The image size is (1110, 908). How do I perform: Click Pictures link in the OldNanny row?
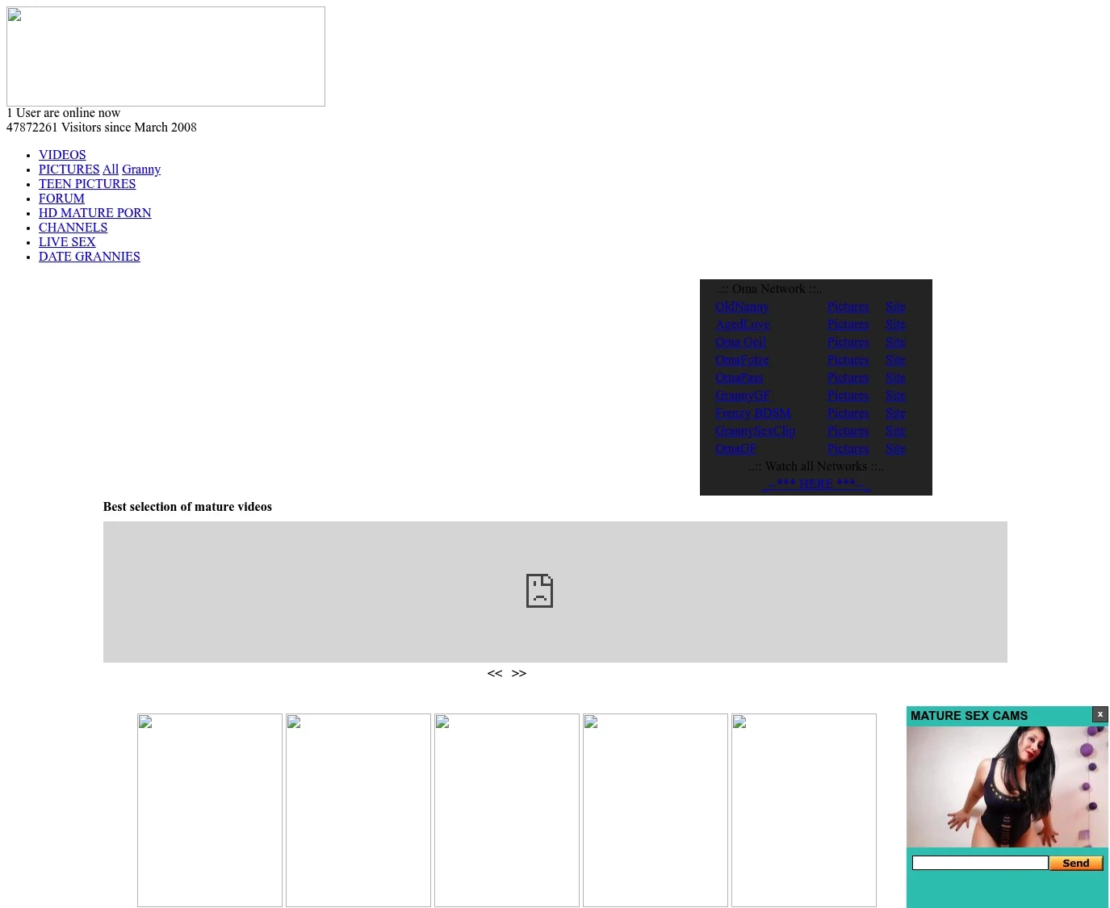[x=848, y=307]
